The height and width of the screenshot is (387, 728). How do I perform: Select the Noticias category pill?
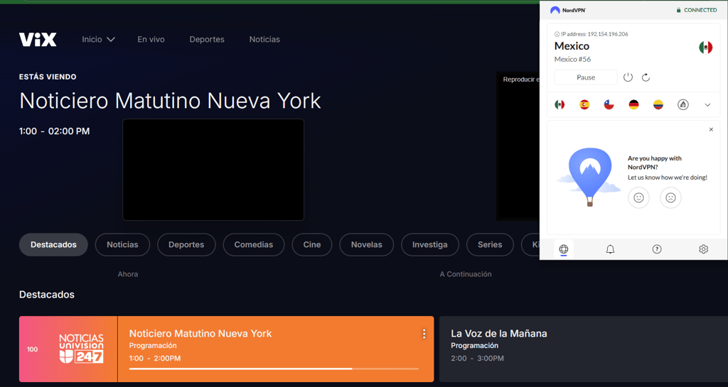[x=122, y=245]
